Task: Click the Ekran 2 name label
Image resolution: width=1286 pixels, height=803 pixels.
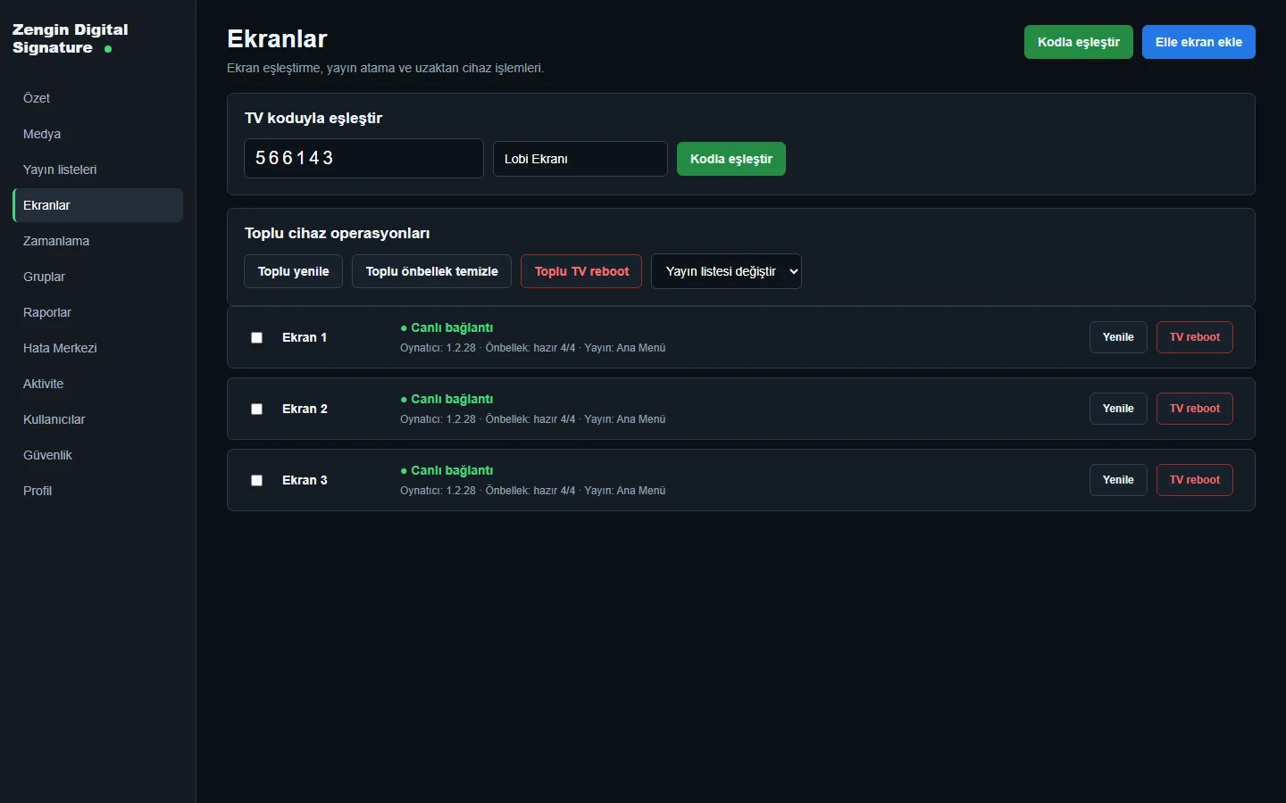Action: point(305,409)
